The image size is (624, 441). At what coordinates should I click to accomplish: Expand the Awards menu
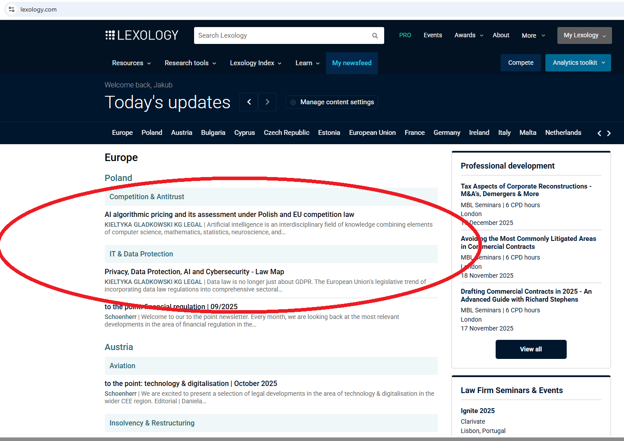pos(469,35)
